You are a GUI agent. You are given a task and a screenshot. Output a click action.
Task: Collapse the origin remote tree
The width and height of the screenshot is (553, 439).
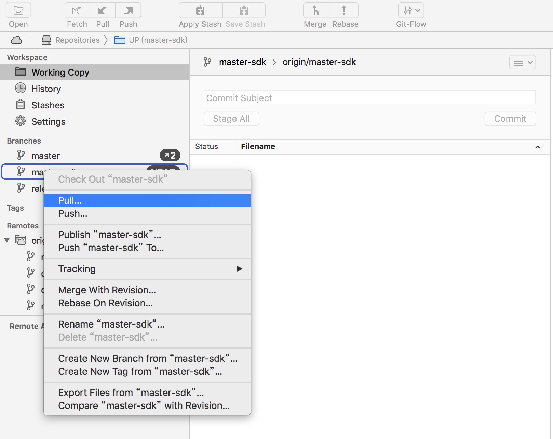[7, 240]
